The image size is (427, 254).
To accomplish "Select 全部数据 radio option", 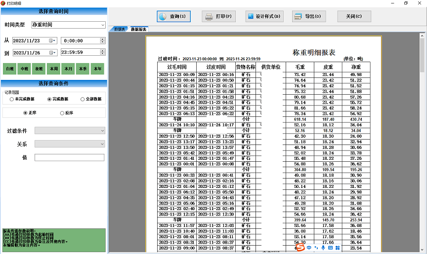I will tap(83, 99).
